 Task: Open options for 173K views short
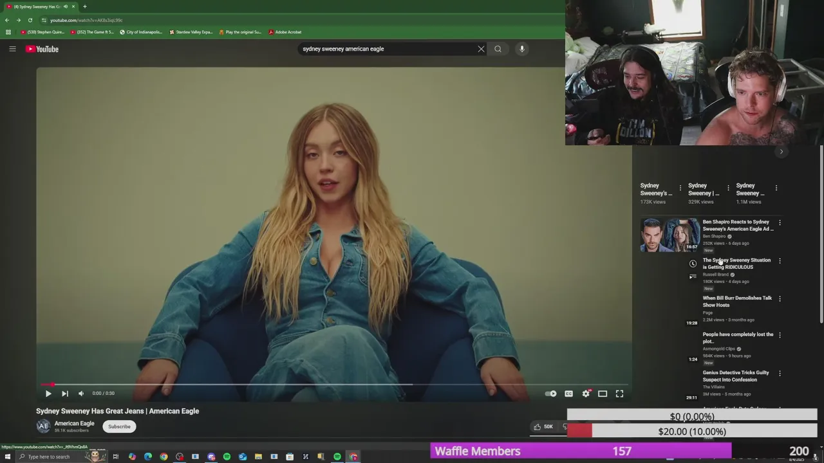point(680,188)
